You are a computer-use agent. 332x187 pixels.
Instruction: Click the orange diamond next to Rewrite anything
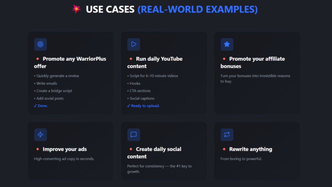(x=224, y=149)
